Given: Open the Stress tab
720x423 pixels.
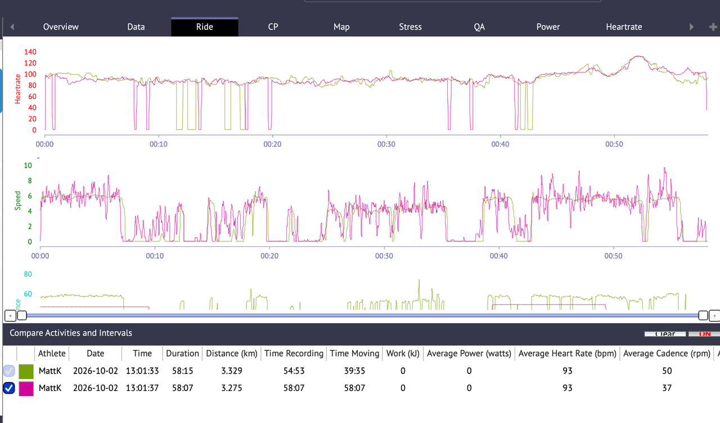Looking at the screenshot, I should (x=410, y=27).
